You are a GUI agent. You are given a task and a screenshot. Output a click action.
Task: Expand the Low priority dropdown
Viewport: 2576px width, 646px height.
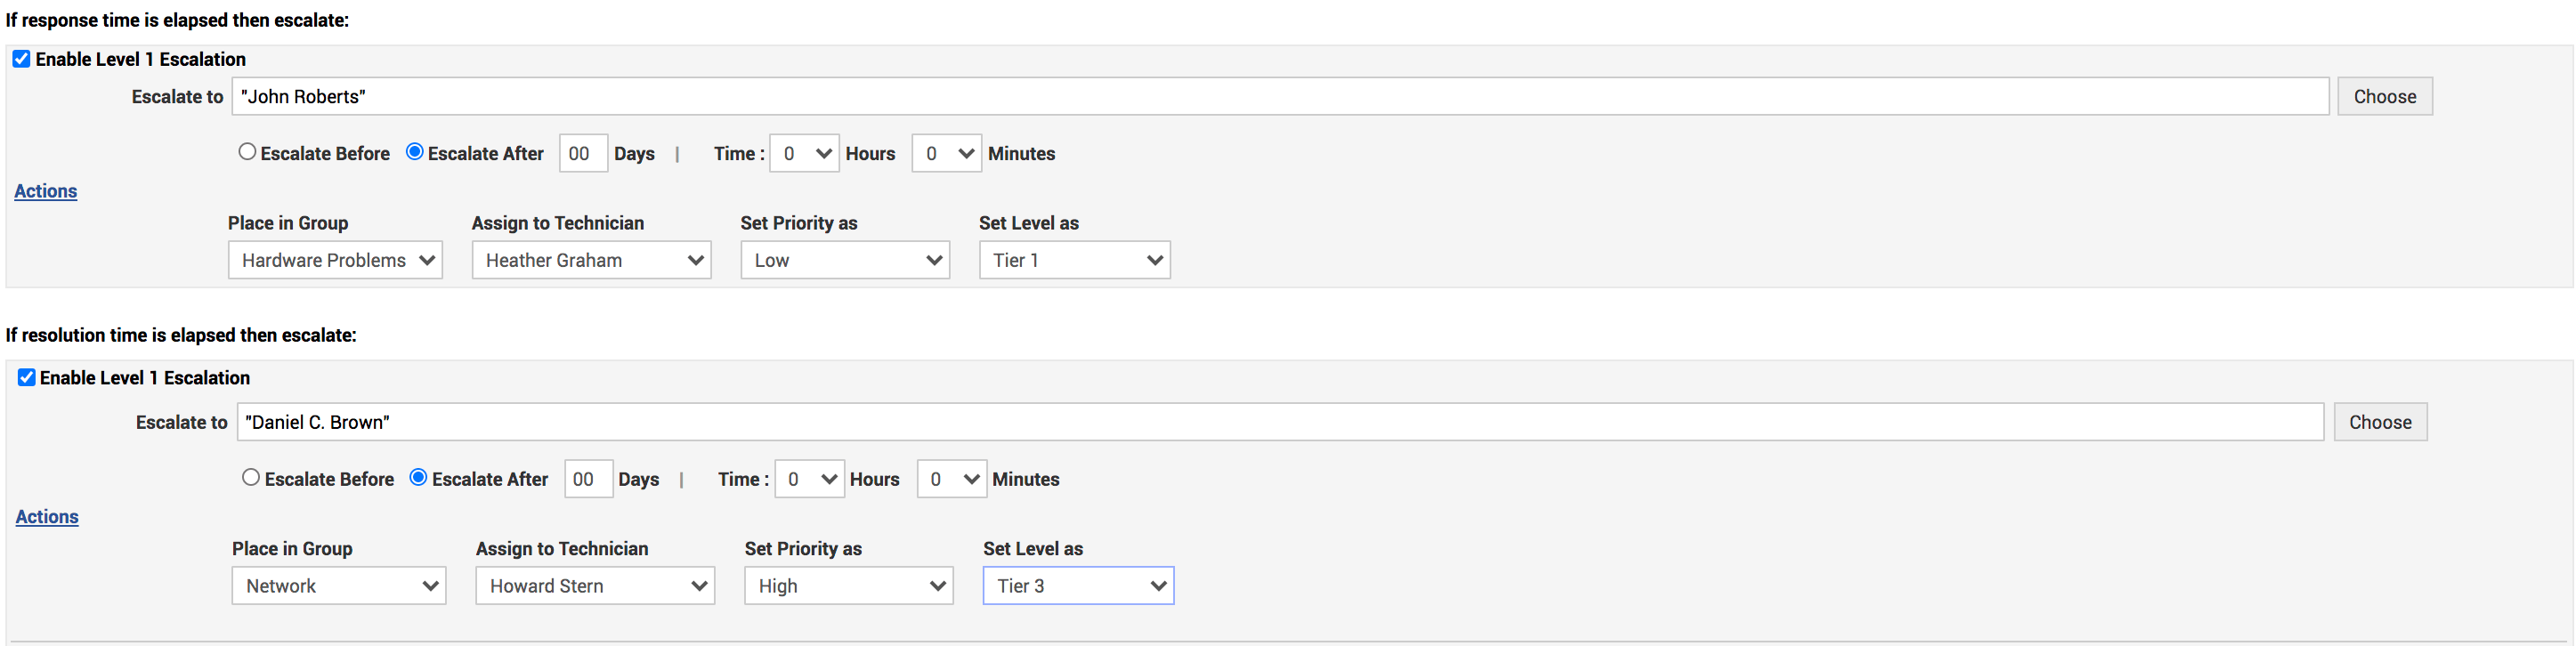(x=845, y=260)
